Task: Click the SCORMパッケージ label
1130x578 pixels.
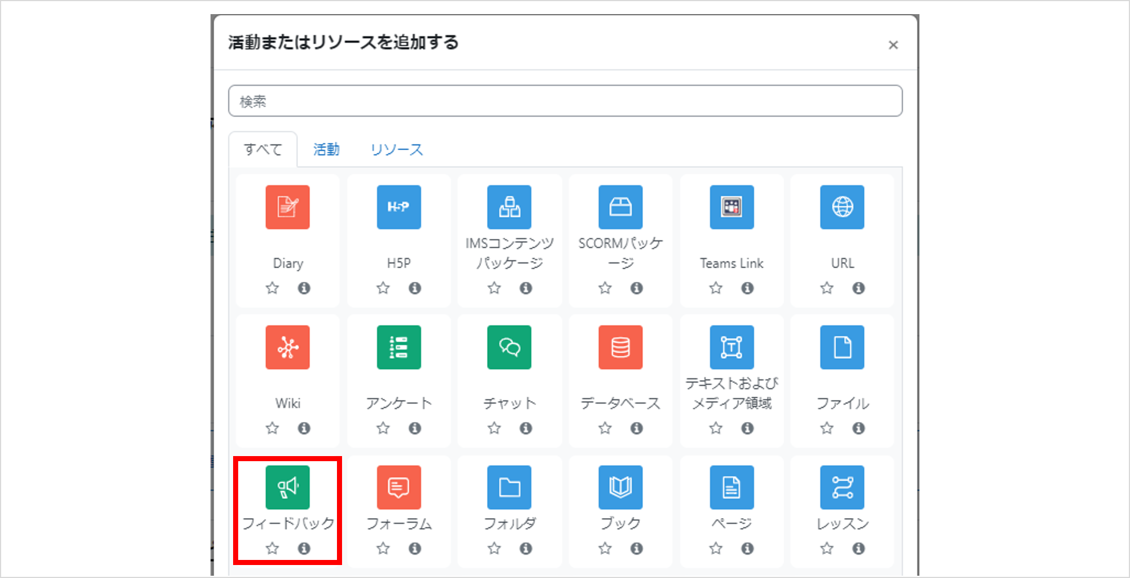Action: point(621,253)
